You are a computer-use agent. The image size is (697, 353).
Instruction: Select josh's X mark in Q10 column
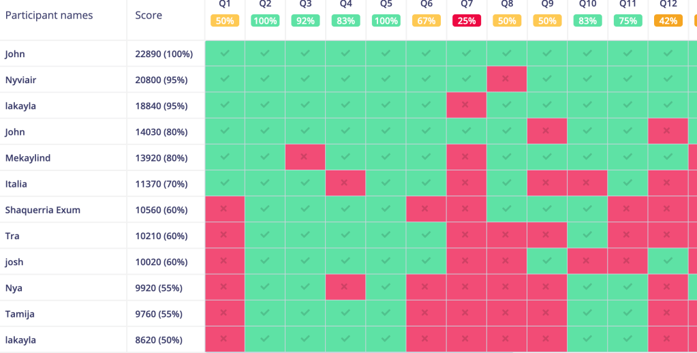[587, 262]
